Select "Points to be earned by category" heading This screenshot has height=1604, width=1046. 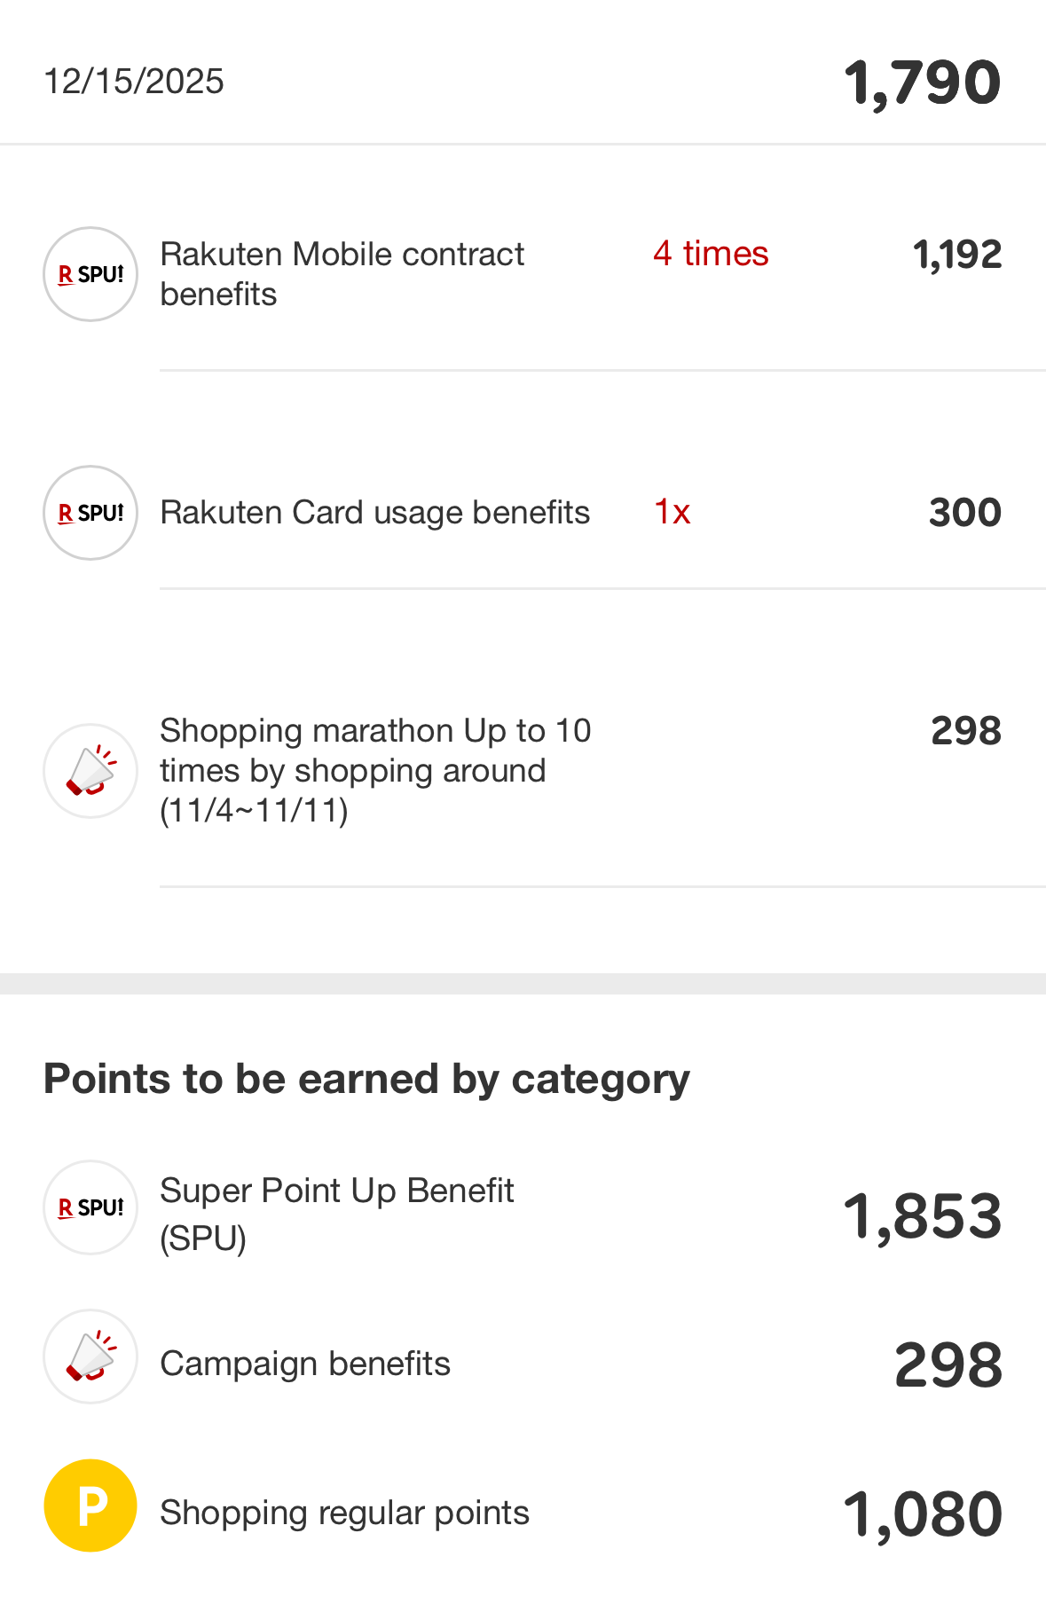[366, 1079]
